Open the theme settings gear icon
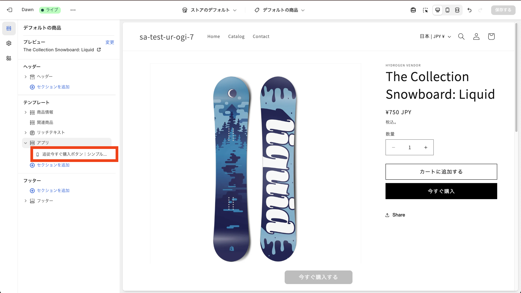Screen dimensions: 521x293 coord(9,43)
